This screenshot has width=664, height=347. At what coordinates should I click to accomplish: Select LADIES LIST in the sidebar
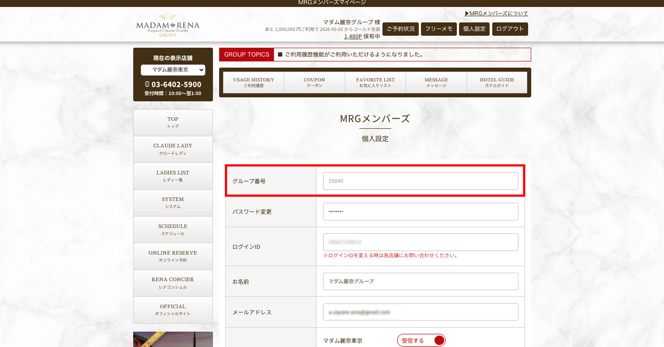[x=173, y=176]
